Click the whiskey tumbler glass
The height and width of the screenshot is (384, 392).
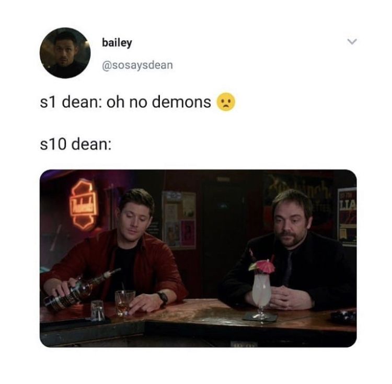125,303
